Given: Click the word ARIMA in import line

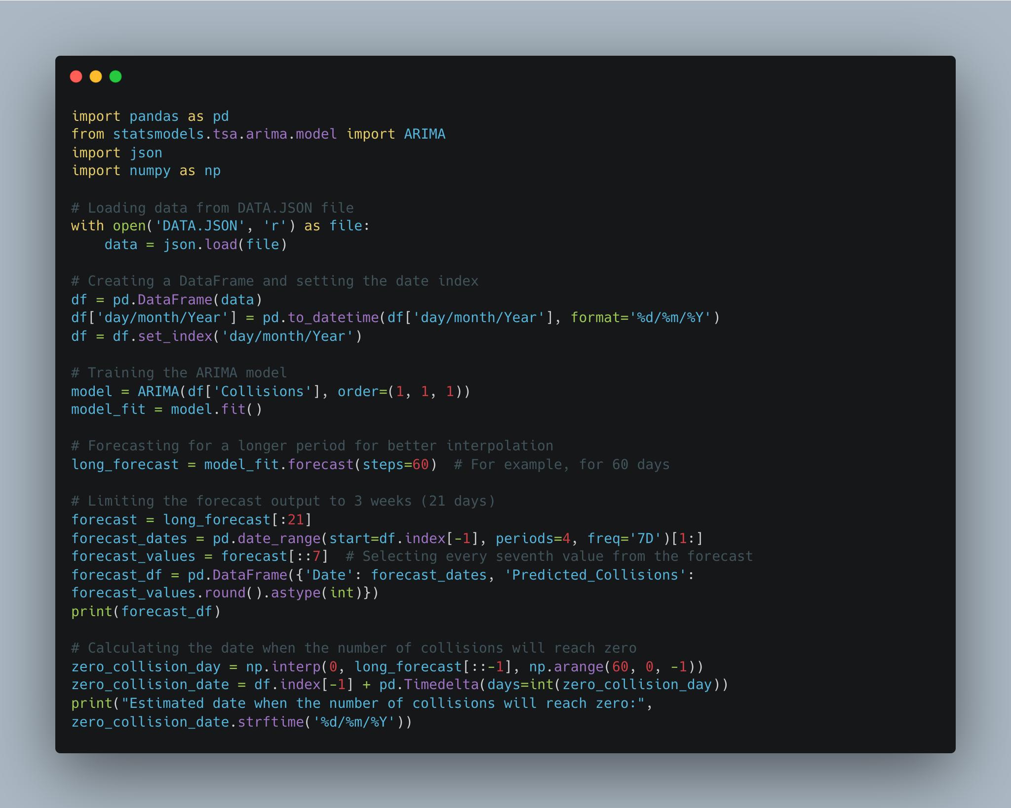Looking at the screenshot, I should click(425, 134).
